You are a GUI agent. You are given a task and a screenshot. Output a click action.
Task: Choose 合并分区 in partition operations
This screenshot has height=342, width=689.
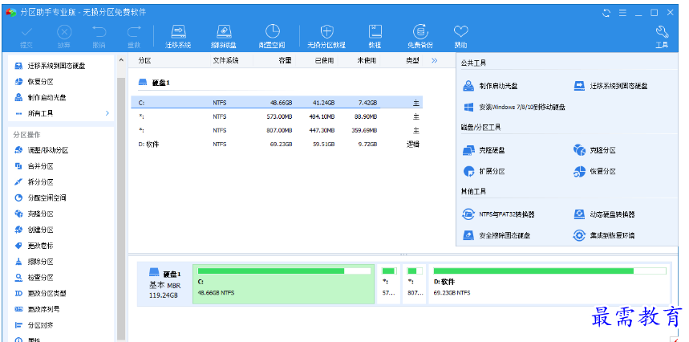[40, 166]
